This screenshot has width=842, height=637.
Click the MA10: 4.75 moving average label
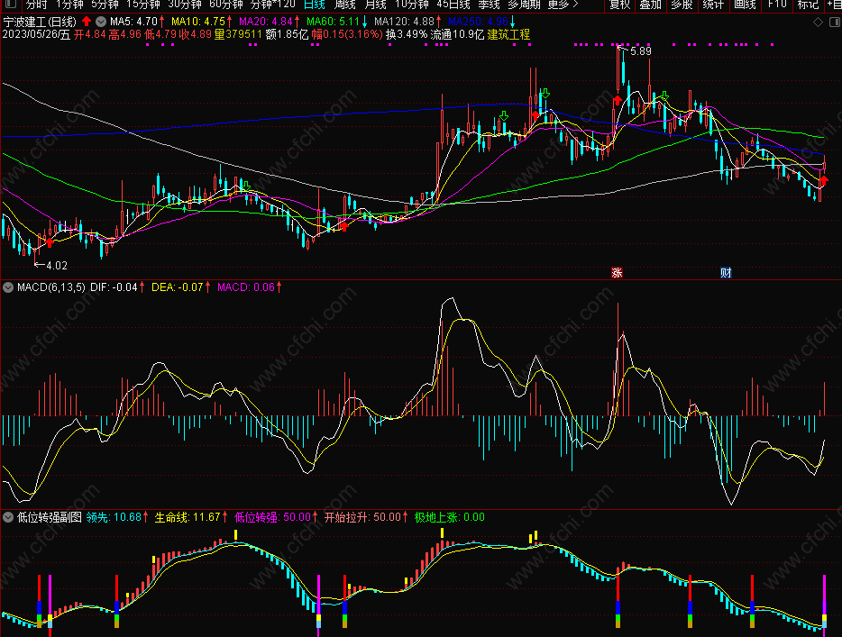point(198,22)
